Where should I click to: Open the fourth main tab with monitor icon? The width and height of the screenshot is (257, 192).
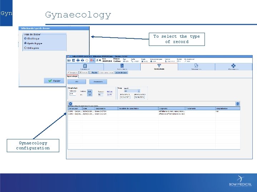tap(196, 67)
